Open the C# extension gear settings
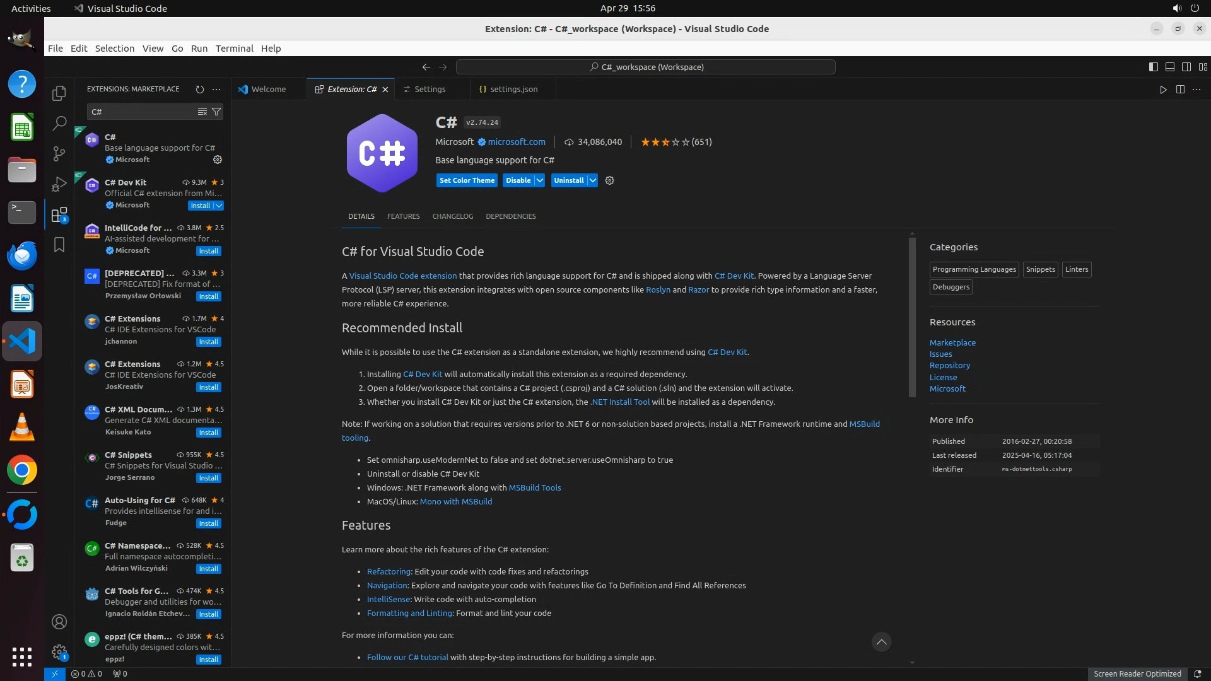Image resolution: width=1211 pixels, height=681 pixels. click(609, 180)
